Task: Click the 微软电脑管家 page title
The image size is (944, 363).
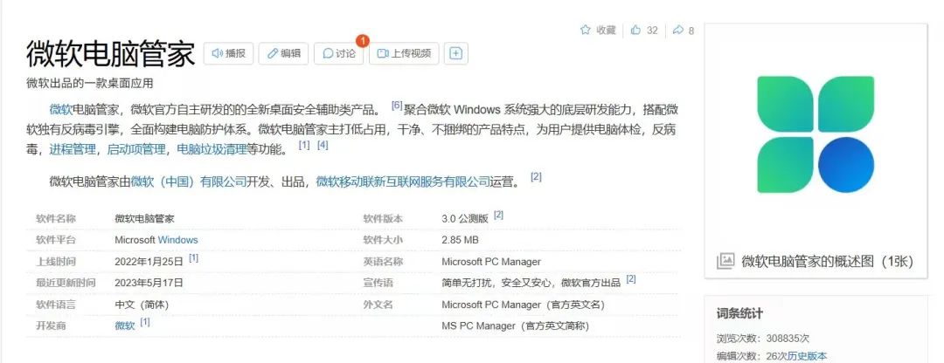Action: coord(111,53)
